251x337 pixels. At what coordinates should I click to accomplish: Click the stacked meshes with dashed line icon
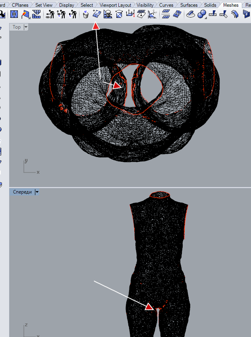coord(166,14)
